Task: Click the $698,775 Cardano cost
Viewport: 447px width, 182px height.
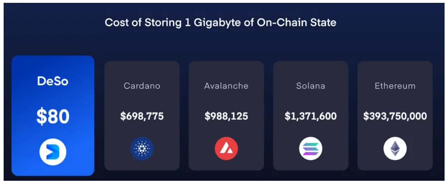Action: (x=142, y=116)
